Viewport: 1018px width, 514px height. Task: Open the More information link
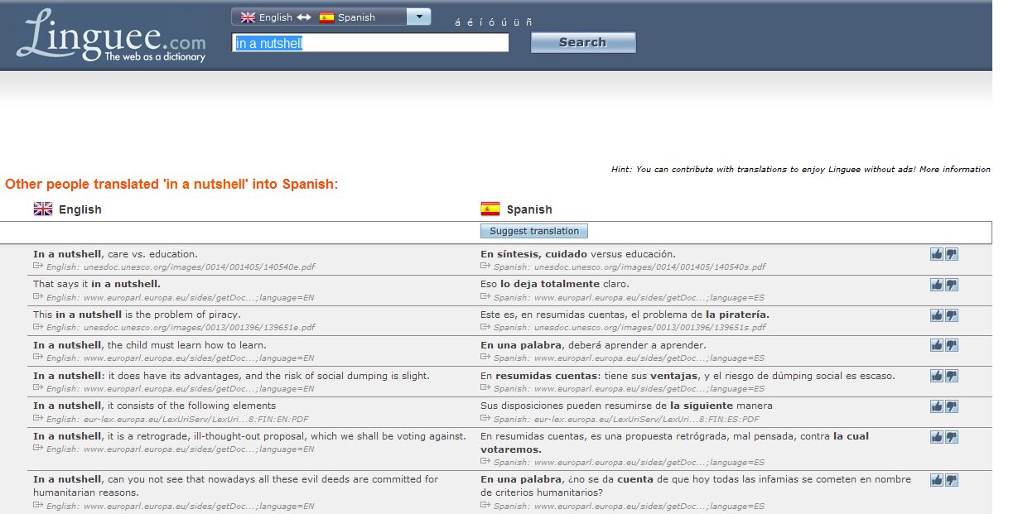click(x=962, y=169)
